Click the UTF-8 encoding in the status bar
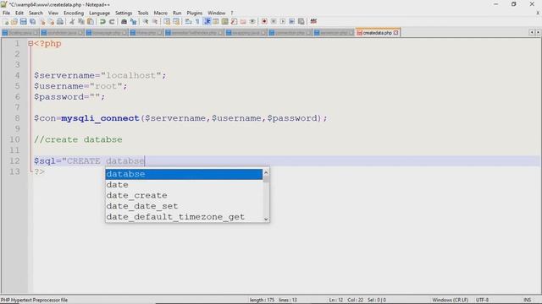The image size is (542, 304). 482,301
